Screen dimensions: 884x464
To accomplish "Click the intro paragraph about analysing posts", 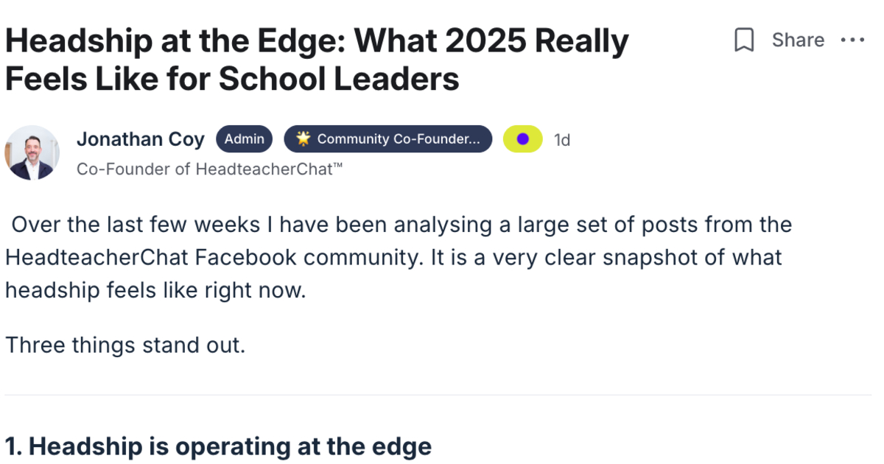I will tap(398, 257).
